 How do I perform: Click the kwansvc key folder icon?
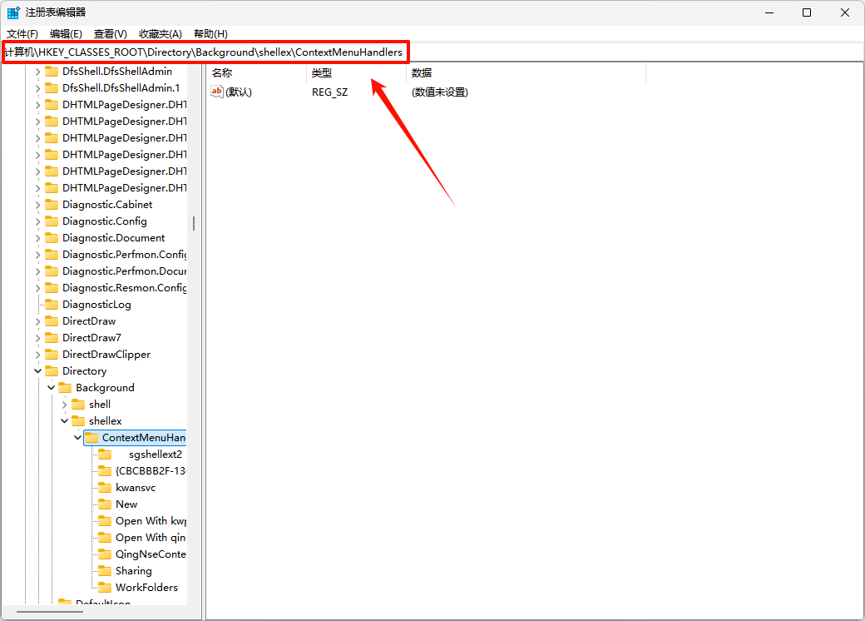(x=105, y=488)
